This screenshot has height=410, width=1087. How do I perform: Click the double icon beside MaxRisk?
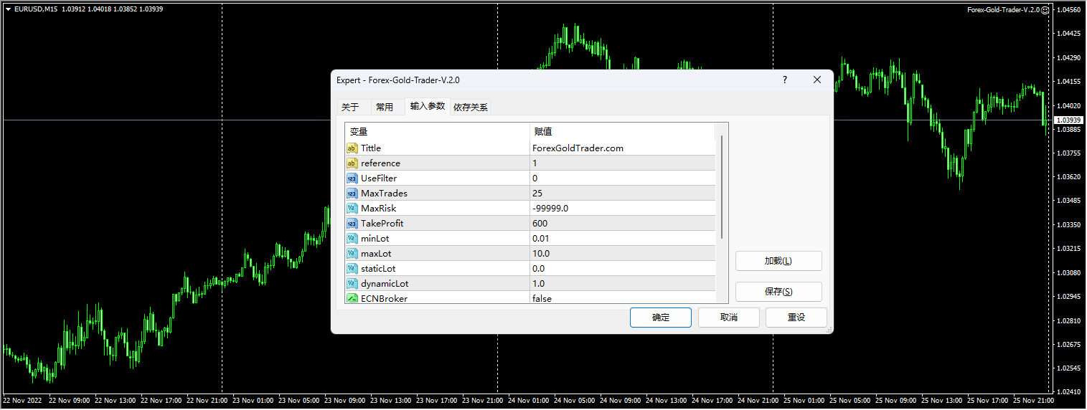click(x=352, y=209)
